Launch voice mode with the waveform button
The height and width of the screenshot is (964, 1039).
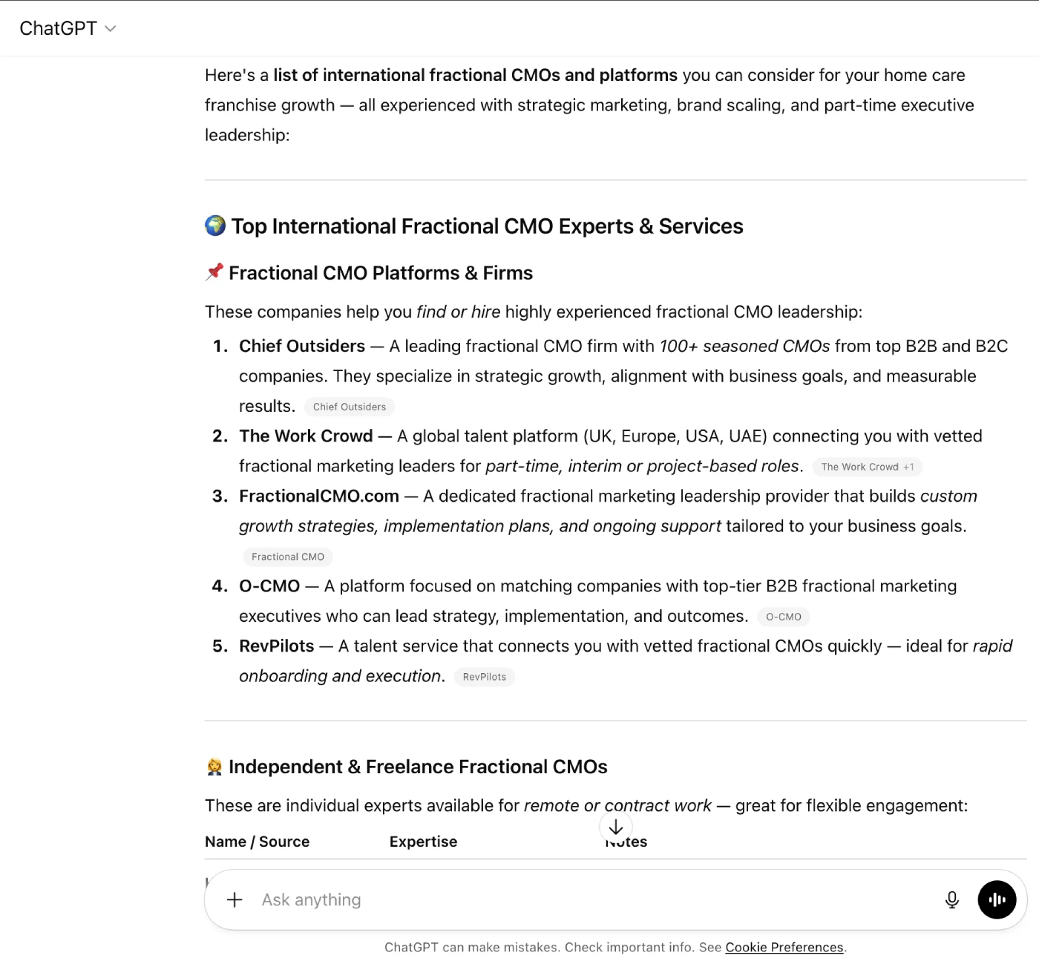pyautogui.click(x=997, y=899)
